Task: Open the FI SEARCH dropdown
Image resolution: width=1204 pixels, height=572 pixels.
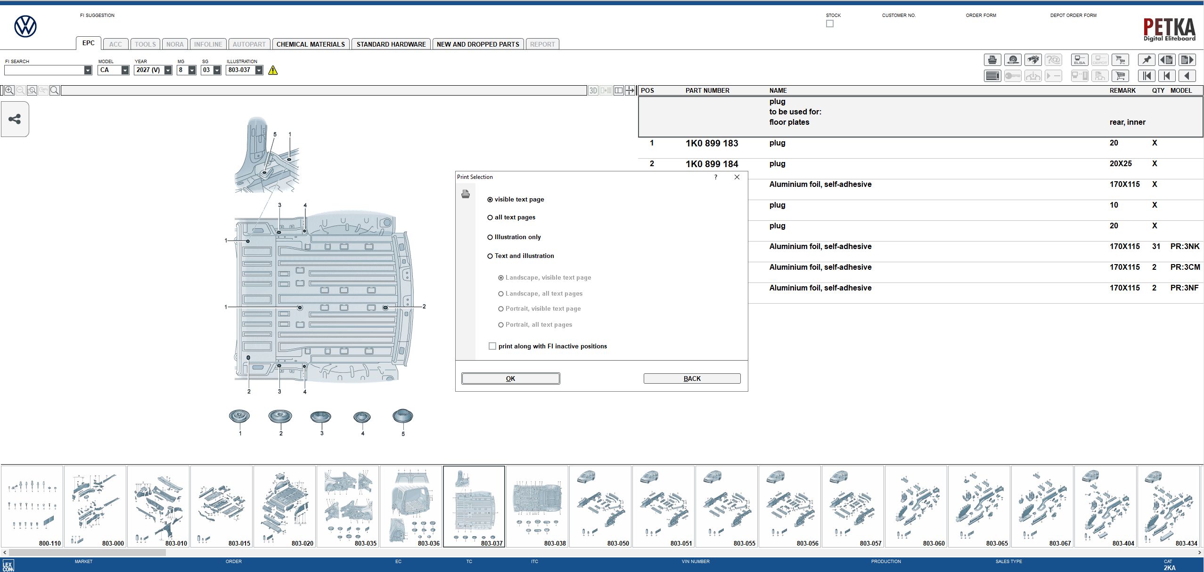Action: (88, 70)
